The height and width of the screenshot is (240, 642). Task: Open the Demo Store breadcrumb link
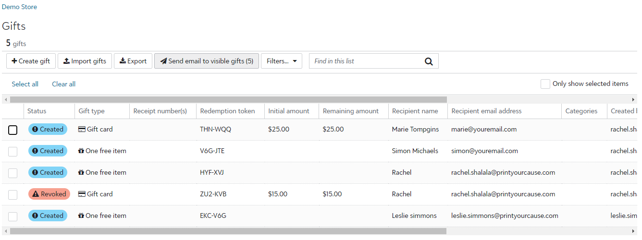[x=19, y=7]
